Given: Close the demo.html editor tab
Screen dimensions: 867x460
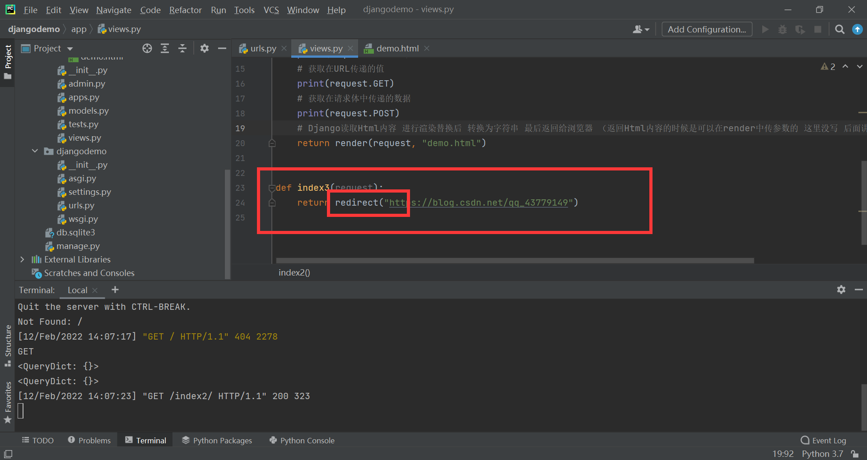Looking at the screenshot, I should (x=427, y=48).
